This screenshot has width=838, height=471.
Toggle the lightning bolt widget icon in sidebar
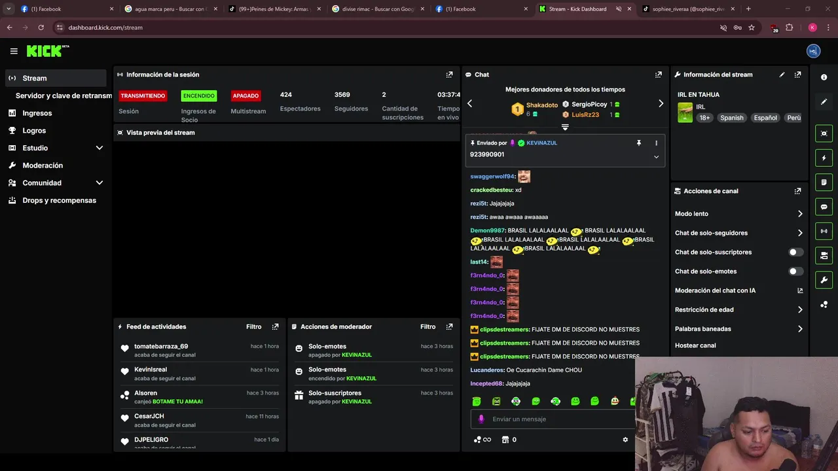824,158
